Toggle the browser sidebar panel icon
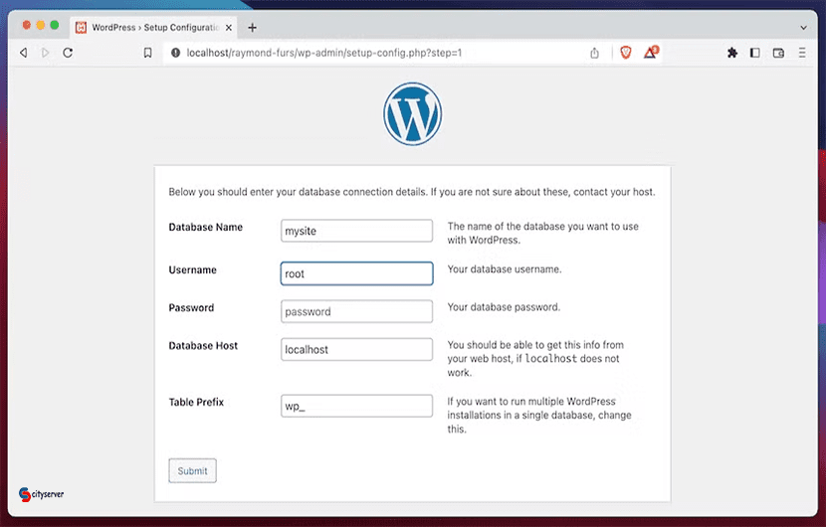The height and width of the screenshot is (527, 826). click(x=755, y=53)
